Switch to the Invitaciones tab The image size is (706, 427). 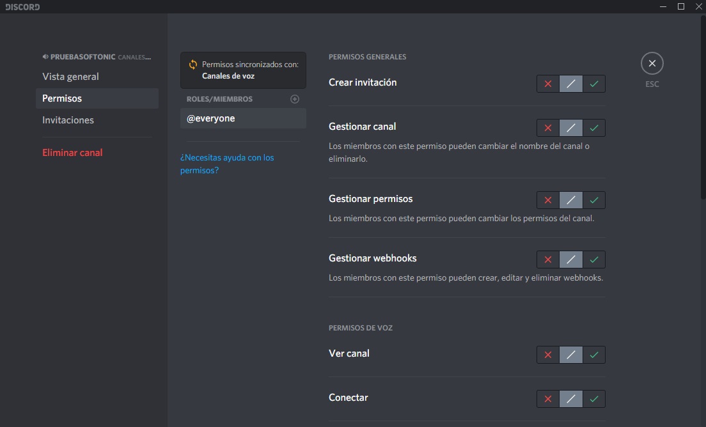point(68,120)
